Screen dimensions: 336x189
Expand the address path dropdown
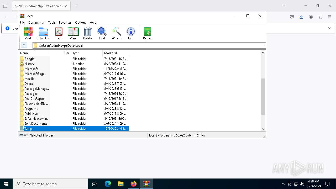click(x=263, y=45)
